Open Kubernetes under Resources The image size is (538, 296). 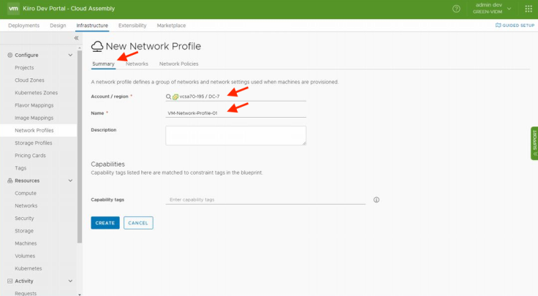(28, 268)
